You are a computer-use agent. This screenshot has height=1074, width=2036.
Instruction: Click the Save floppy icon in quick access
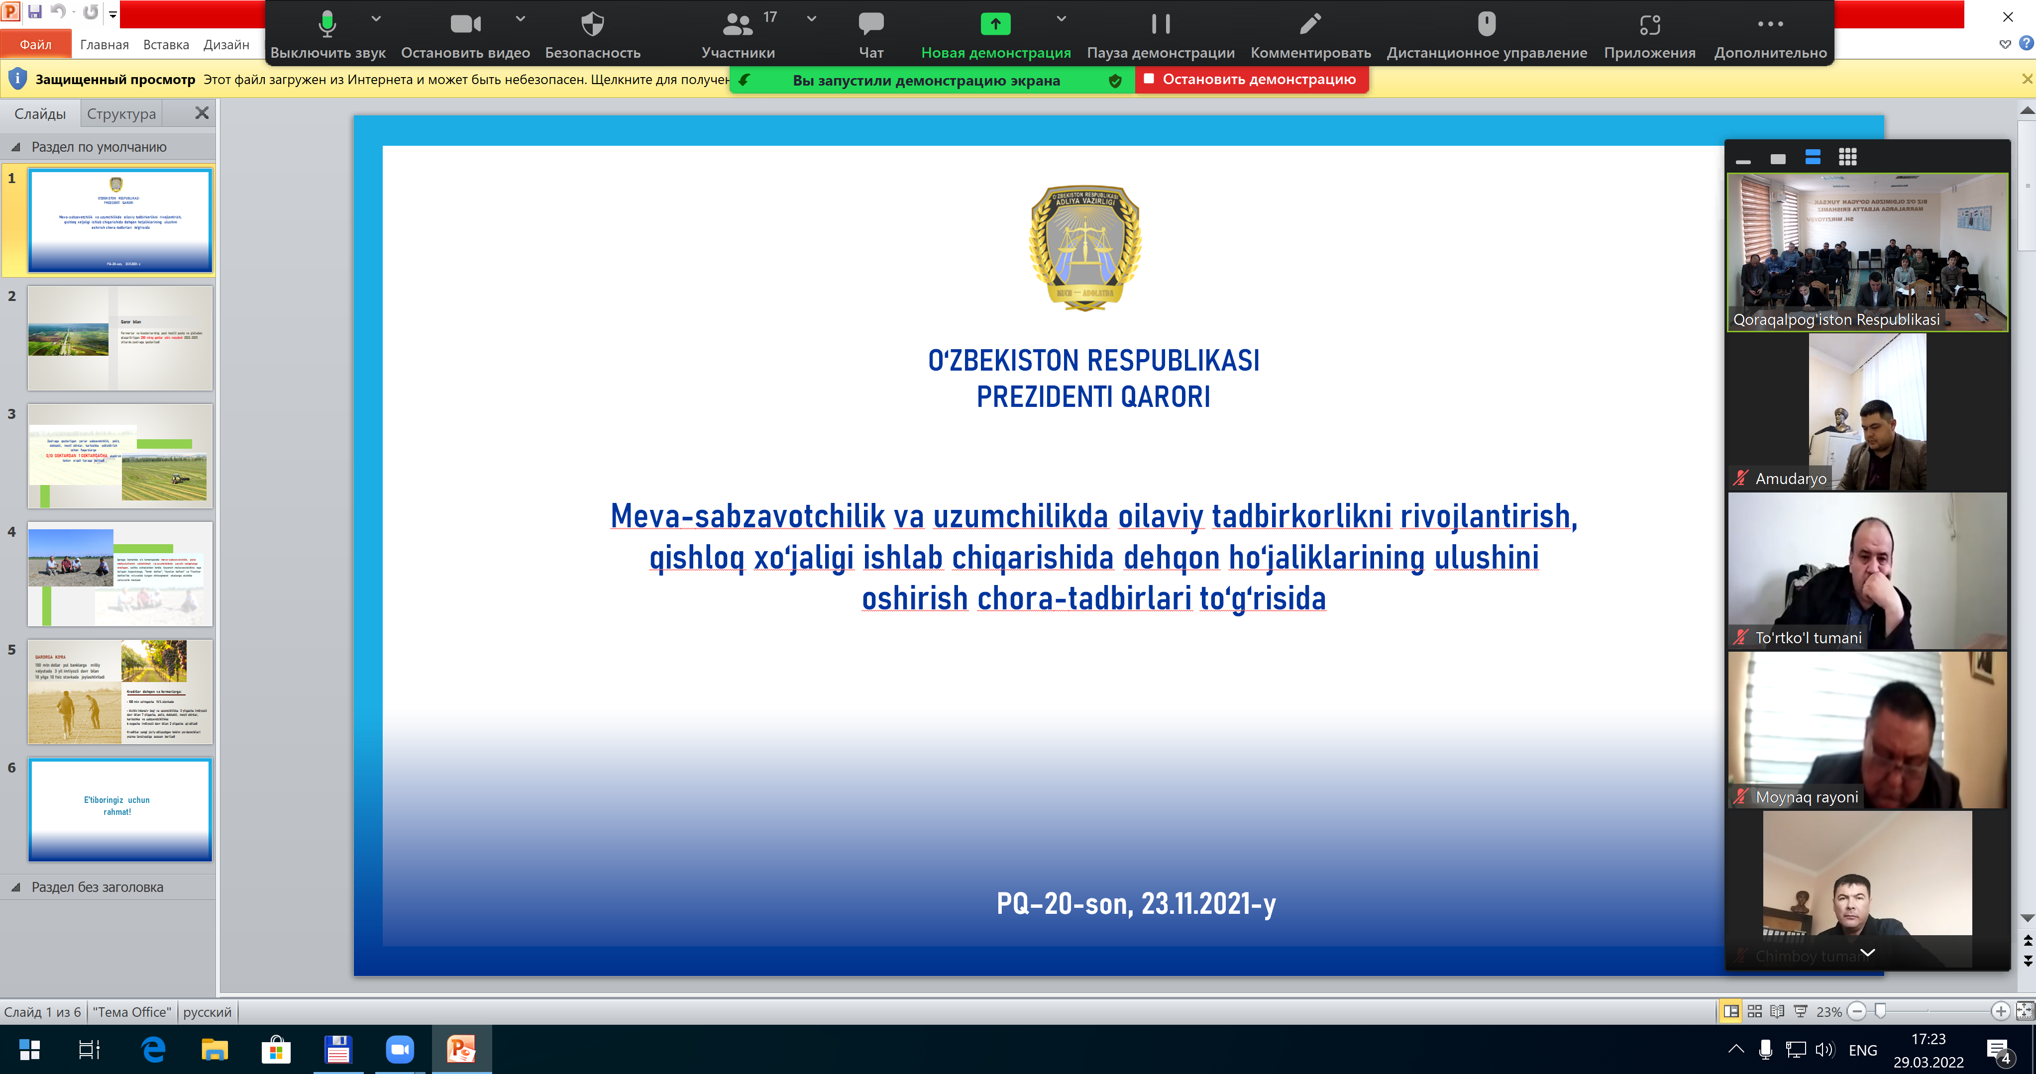pyautogui.click(x=35, y=12)
